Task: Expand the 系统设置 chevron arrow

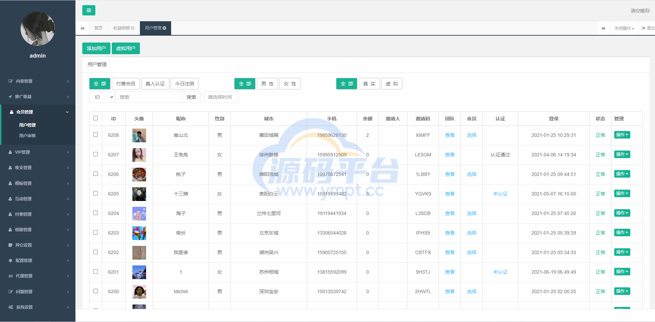Action: [68, 307]
